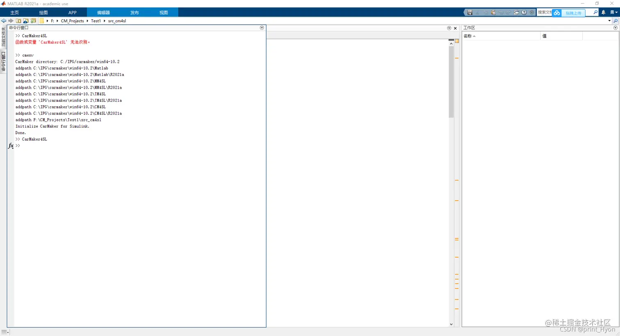Open the 编辑器 (Editor) ribbon tab
The width and height of the screenshot is (620, 336).
click(103, 13)
